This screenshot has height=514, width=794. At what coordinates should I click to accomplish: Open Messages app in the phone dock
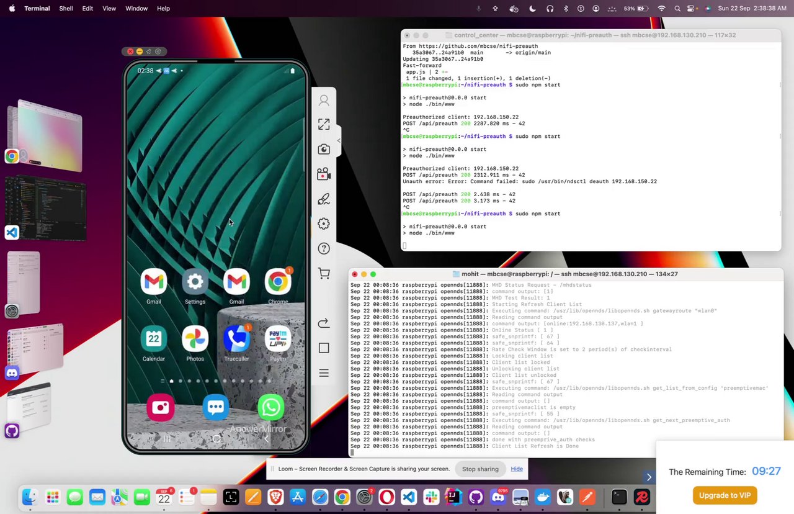[x=216, y=408]
